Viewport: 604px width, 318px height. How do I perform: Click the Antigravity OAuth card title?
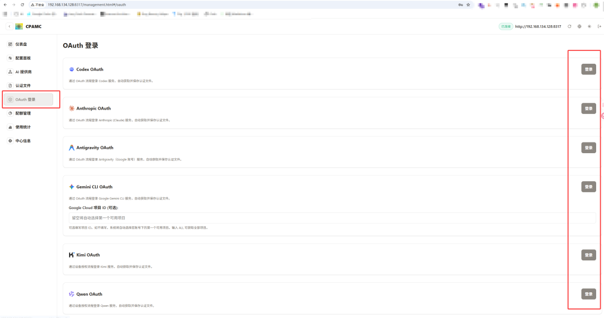(x=95, y=148)
